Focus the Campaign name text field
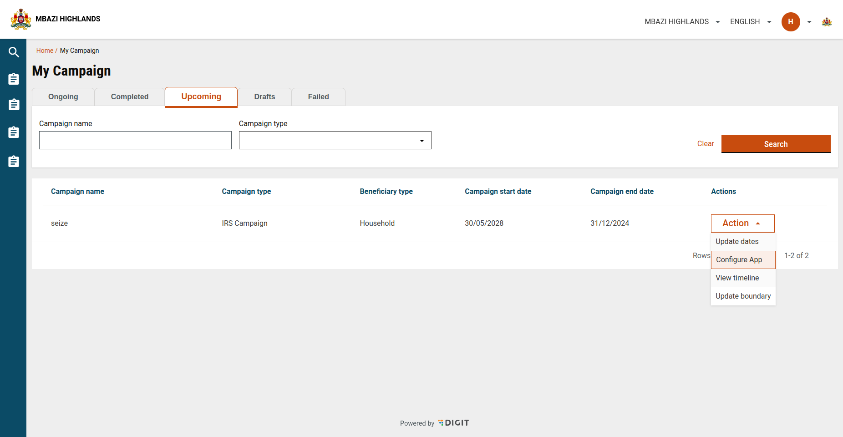Image resolution: width=843 pixels, height=437 pixels. pos(135,141)
